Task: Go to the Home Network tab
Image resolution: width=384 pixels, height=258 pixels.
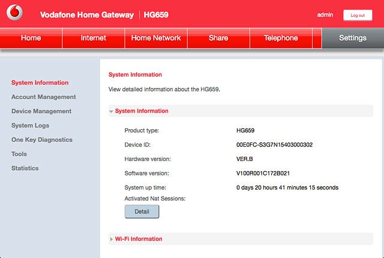Action: pos(156,38)
